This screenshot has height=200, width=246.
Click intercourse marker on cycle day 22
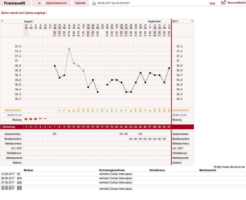[126, 134]
